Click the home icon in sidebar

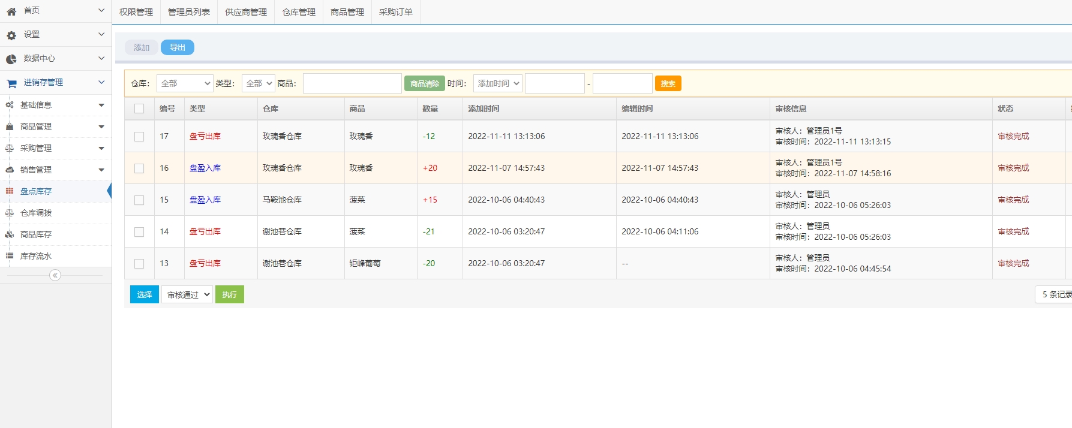point(11,11)
